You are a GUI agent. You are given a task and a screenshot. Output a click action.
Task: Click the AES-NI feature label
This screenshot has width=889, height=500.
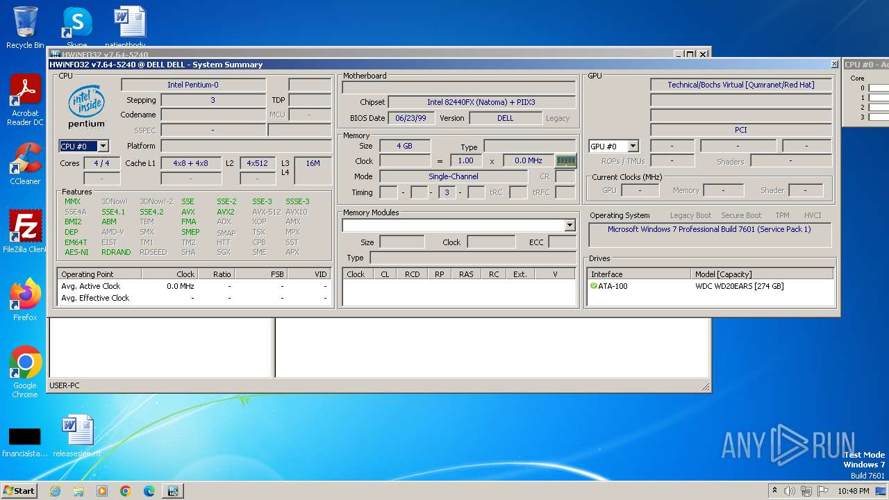coord(76,252)
